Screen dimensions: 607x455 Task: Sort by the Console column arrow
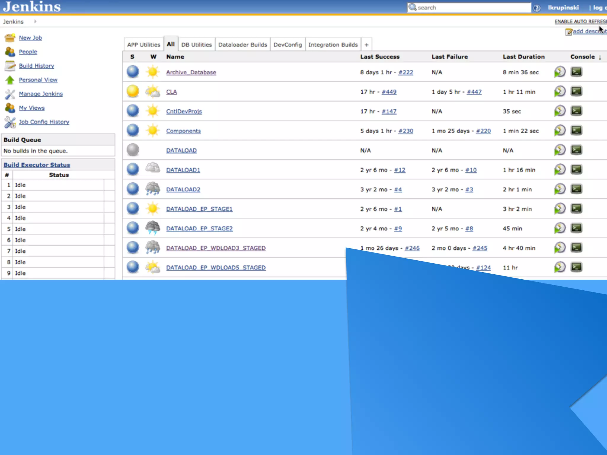pyautogui.click(x=600, y=57)
